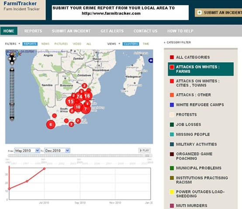Viewport: 242px width, 209px height.
Task: Click the FarmiTracker logo
Action: pos(20,3)
